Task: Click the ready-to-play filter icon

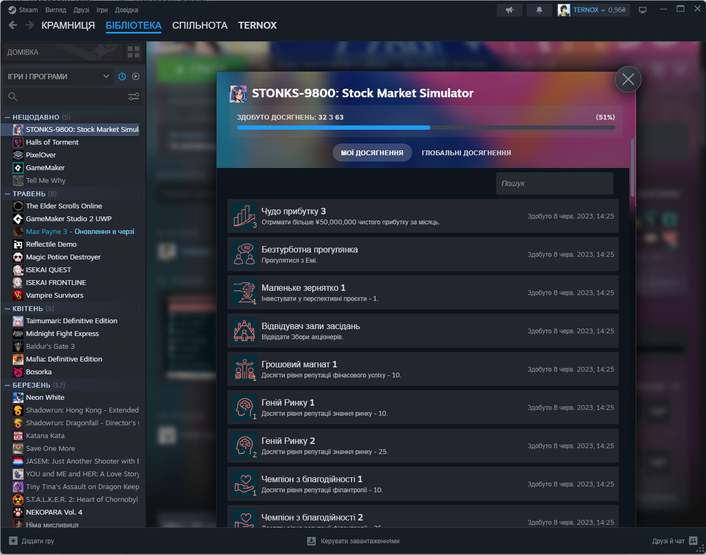Action: coord(136,77)
